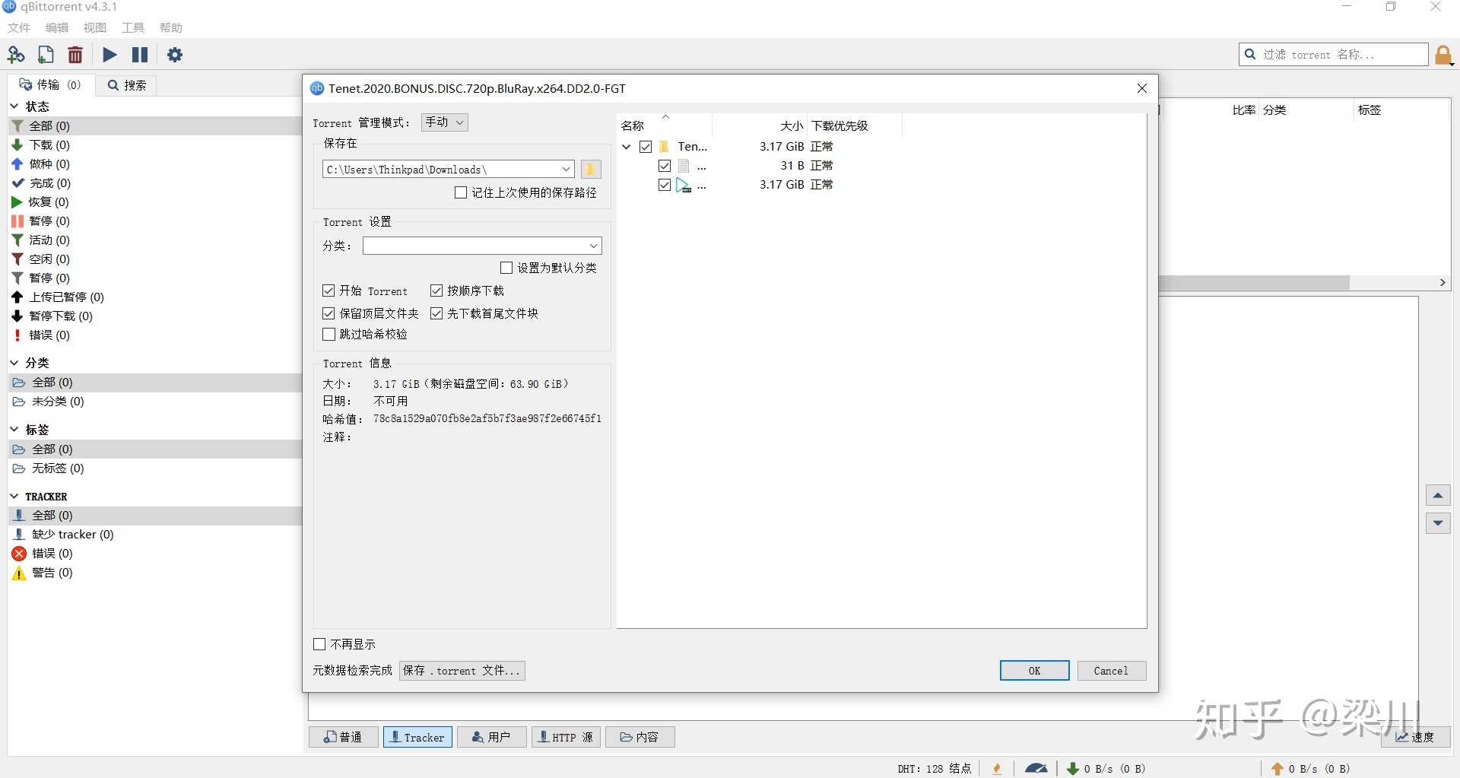Delete torrent trash icon
Screen dimensions: 1460x778
coord(75,55)
